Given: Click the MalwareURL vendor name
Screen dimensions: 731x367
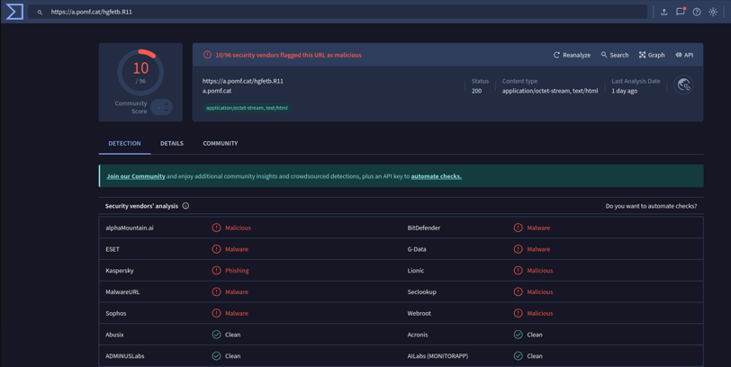Looking at the screenshot, I should click(x=122, y=292).
